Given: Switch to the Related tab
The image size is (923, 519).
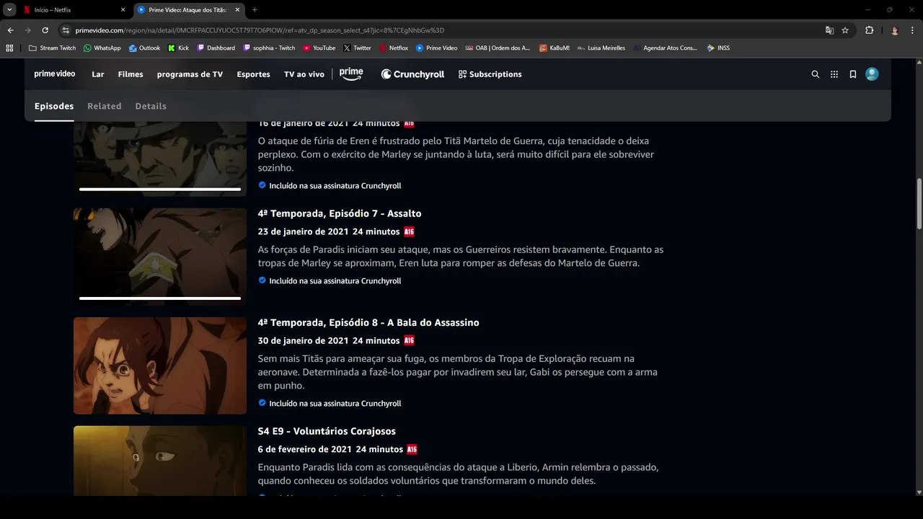Looking at the screenshot, I should (105, 106).
